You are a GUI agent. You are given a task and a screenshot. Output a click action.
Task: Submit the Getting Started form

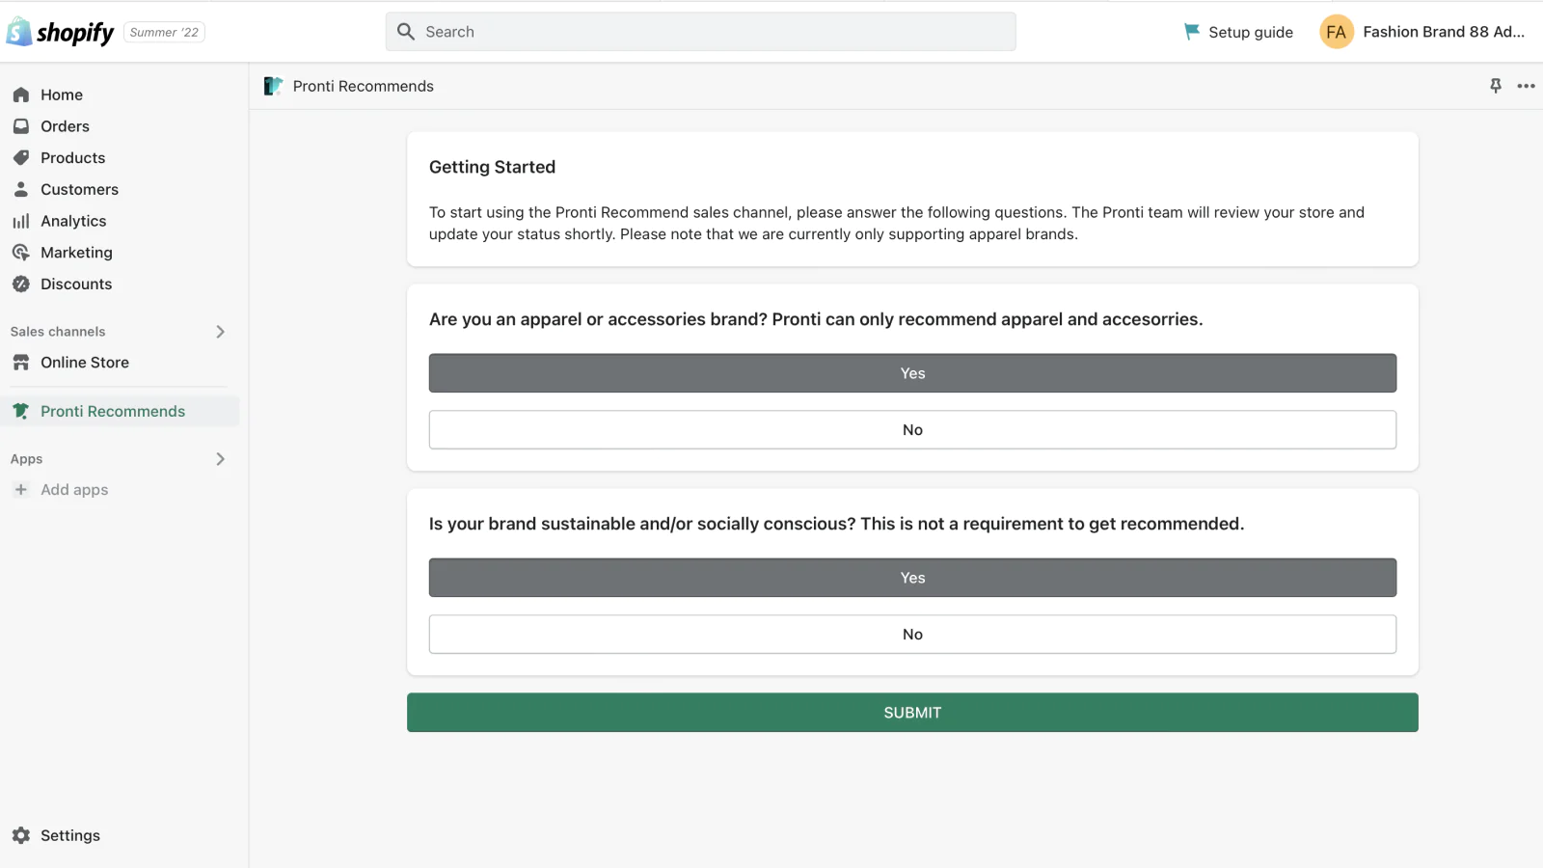coord(912,713)
